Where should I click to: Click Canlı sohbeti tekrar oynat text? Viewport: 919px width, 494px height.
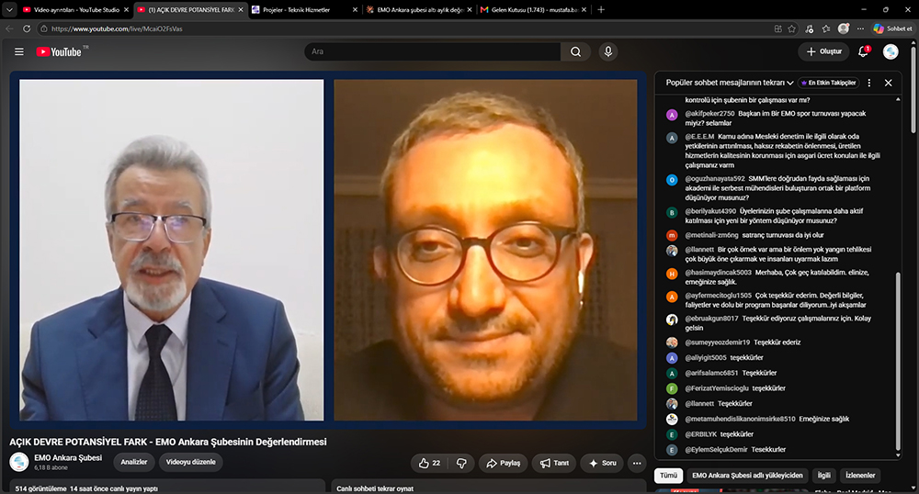(x=375, y=488)
